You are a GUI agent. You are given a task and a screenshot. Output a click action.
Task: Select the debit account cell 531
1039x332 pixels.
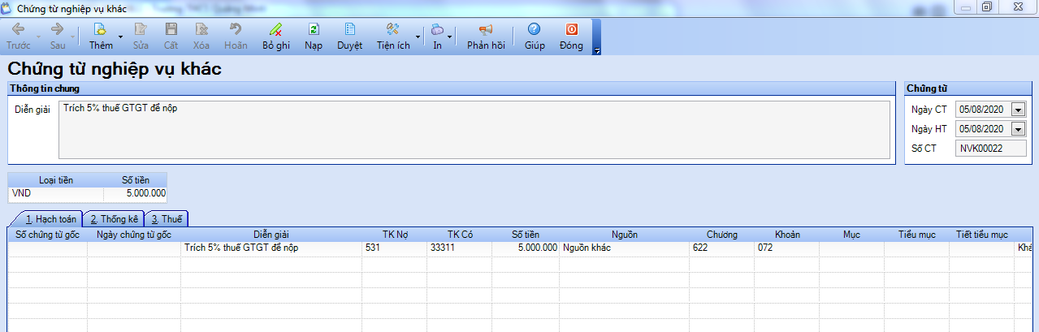pyautogui.click(x=395, y=248)
